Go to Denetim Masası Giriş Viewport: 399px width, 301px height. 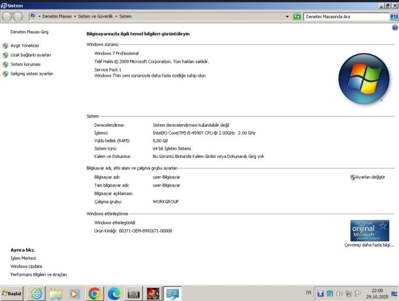(x=29, y=32)
